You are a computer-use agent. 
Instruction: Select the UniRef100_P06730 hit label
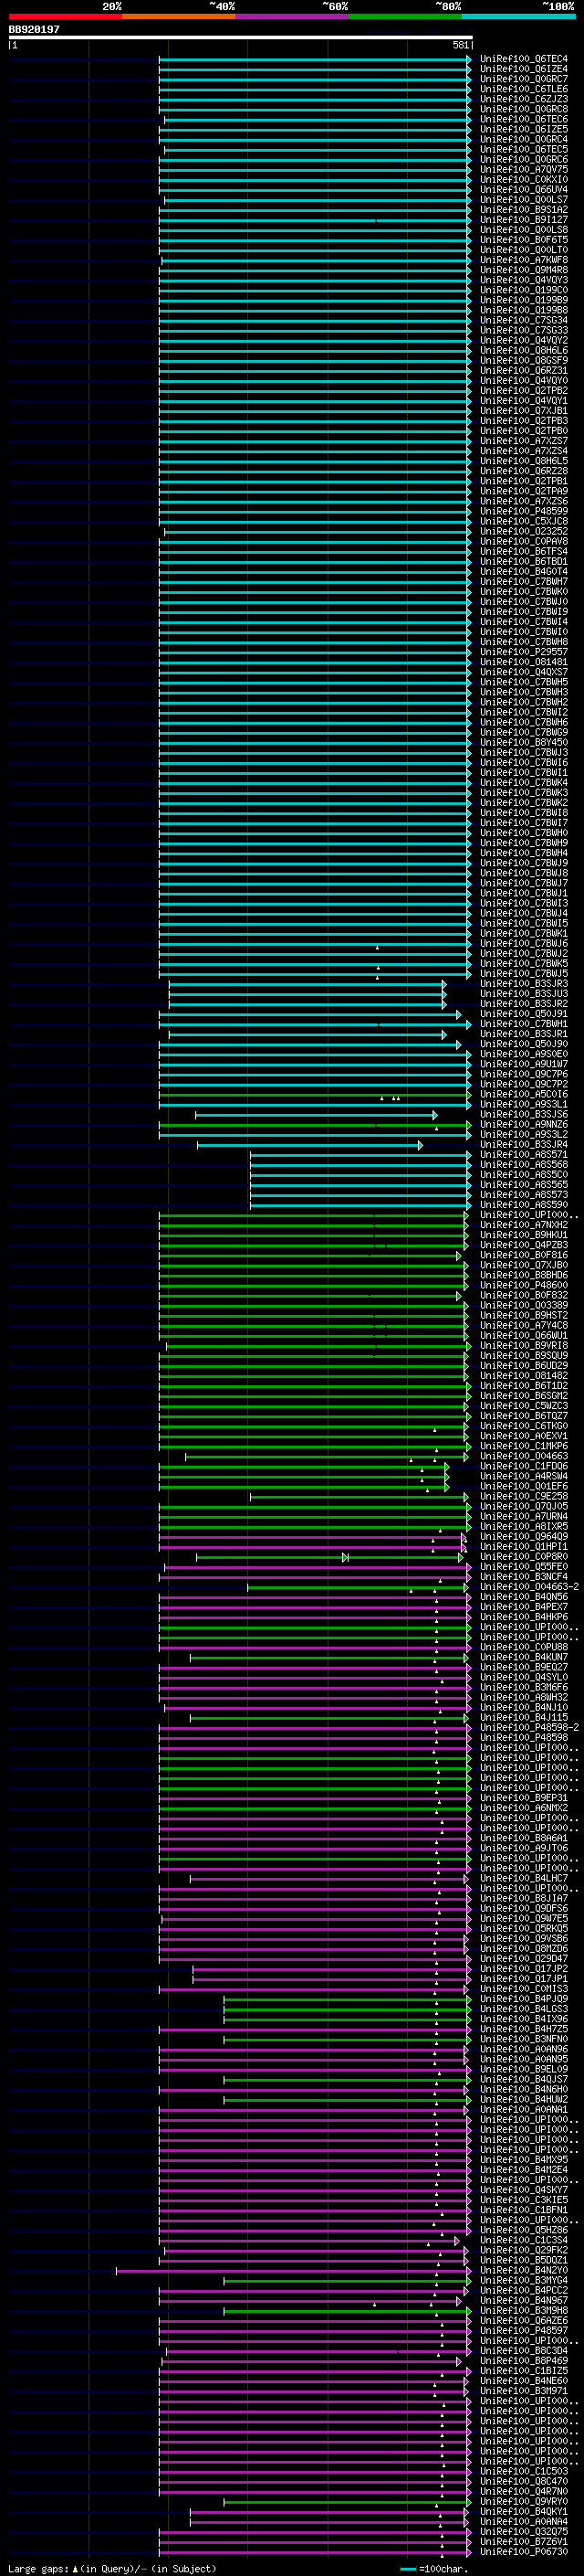pos(524,2551)
